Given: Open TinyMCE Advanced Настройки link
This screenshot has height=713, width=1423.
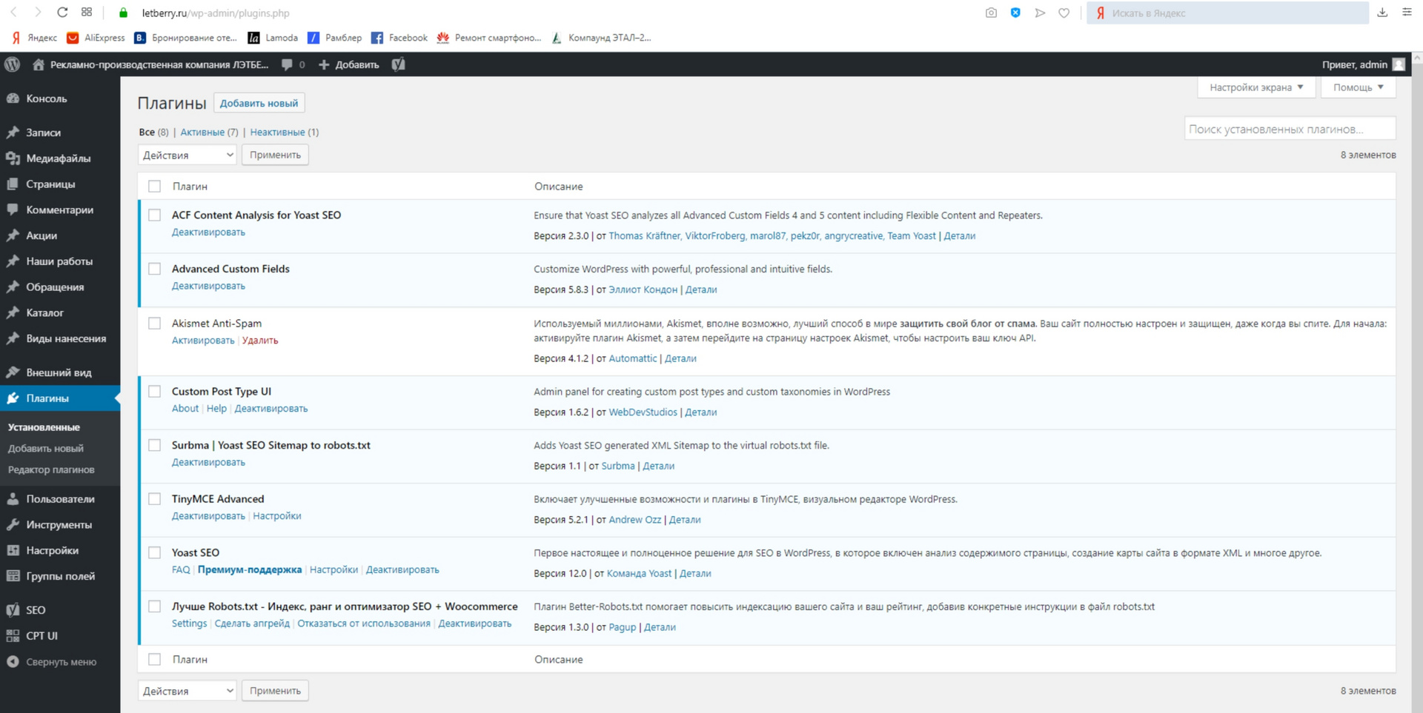Looking at the screenshot, I should pos(277,516).
